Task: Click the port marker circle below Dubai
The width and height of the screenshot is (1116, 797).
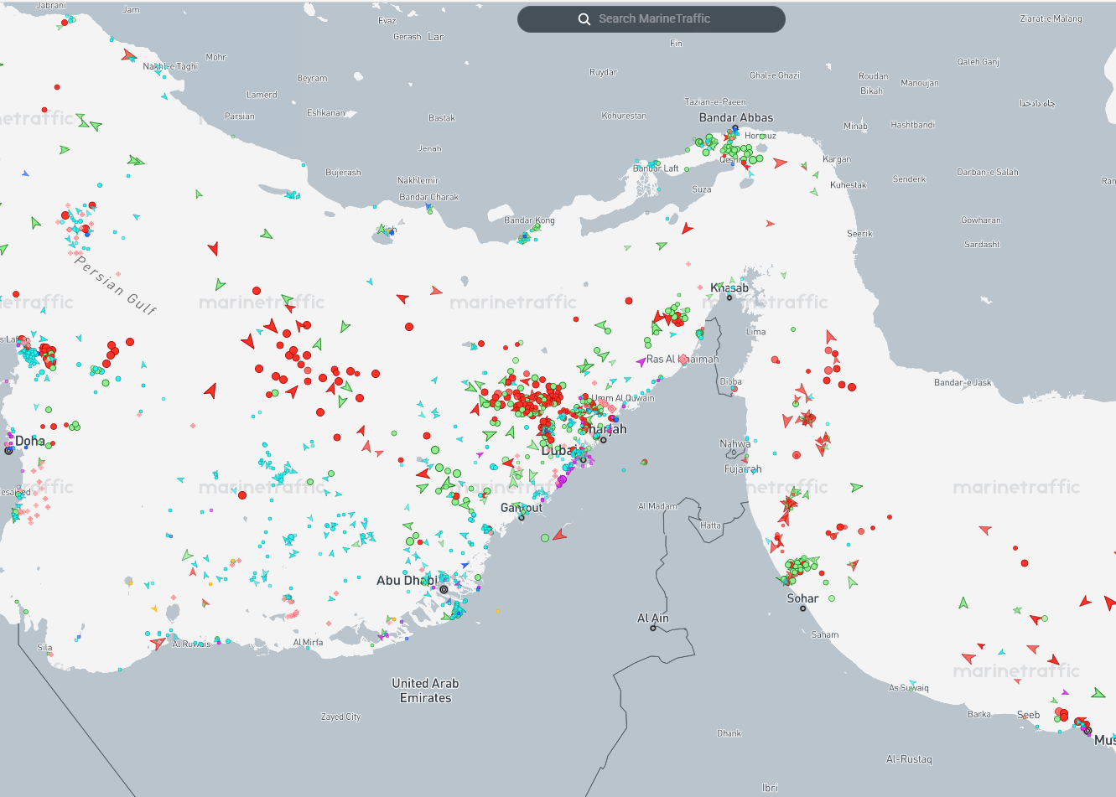Action: click(x=584, y=459)
